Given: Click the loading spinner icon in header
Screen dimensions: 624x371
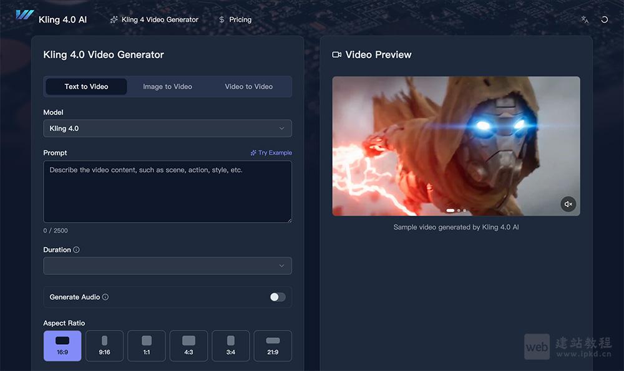Looking at the screenshot, I should point(604,19).
